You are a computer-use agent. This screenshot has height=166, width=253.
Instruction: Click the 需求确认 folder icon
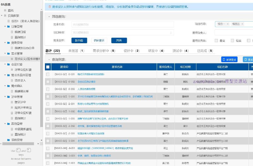click(x=9, y=86)
